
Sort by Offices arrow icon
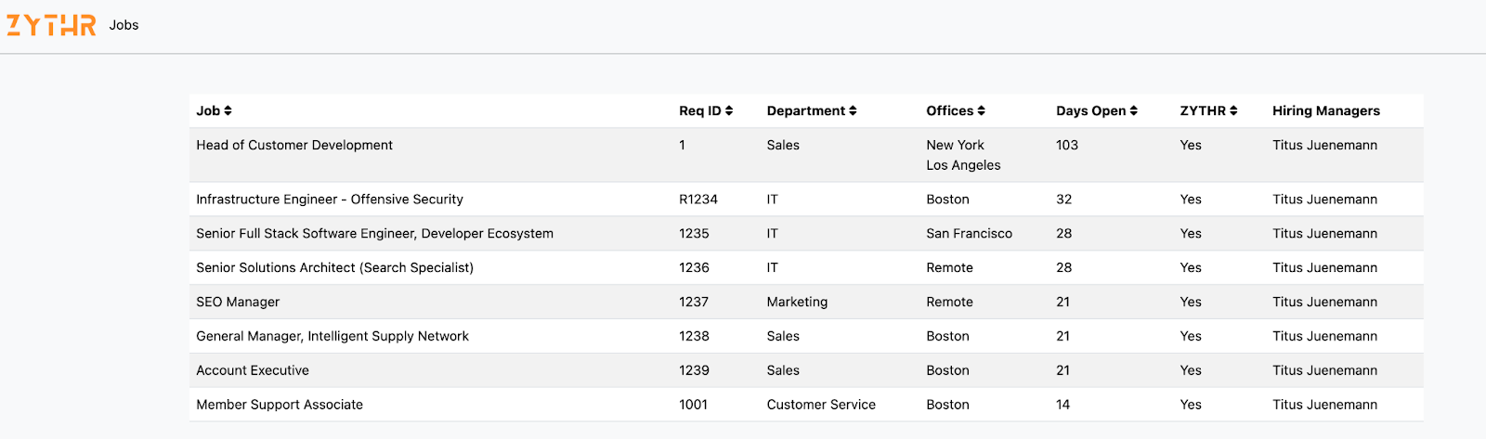point(981,111)
